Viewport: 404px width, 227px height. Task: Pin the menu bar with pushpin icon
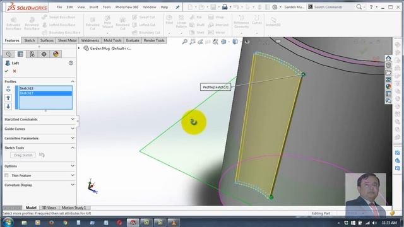177,7
